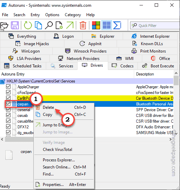Open the Help menu

pyautogui.click(x=90, y=15)
